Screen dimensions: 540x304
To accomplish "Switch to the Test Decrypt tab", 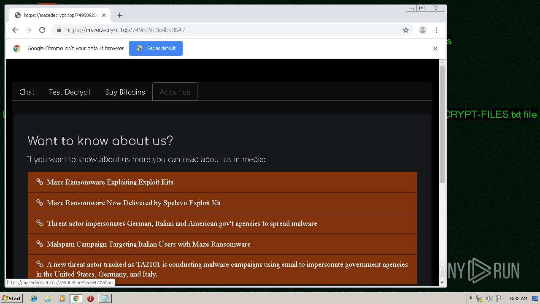I will 70,92.
